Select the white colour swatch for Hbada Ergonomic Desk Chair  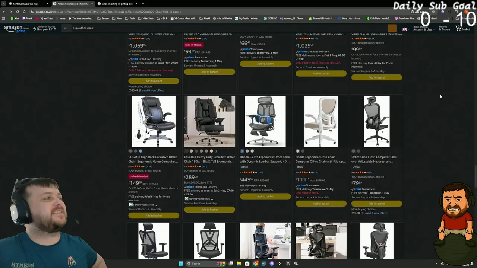coord(298,151)
